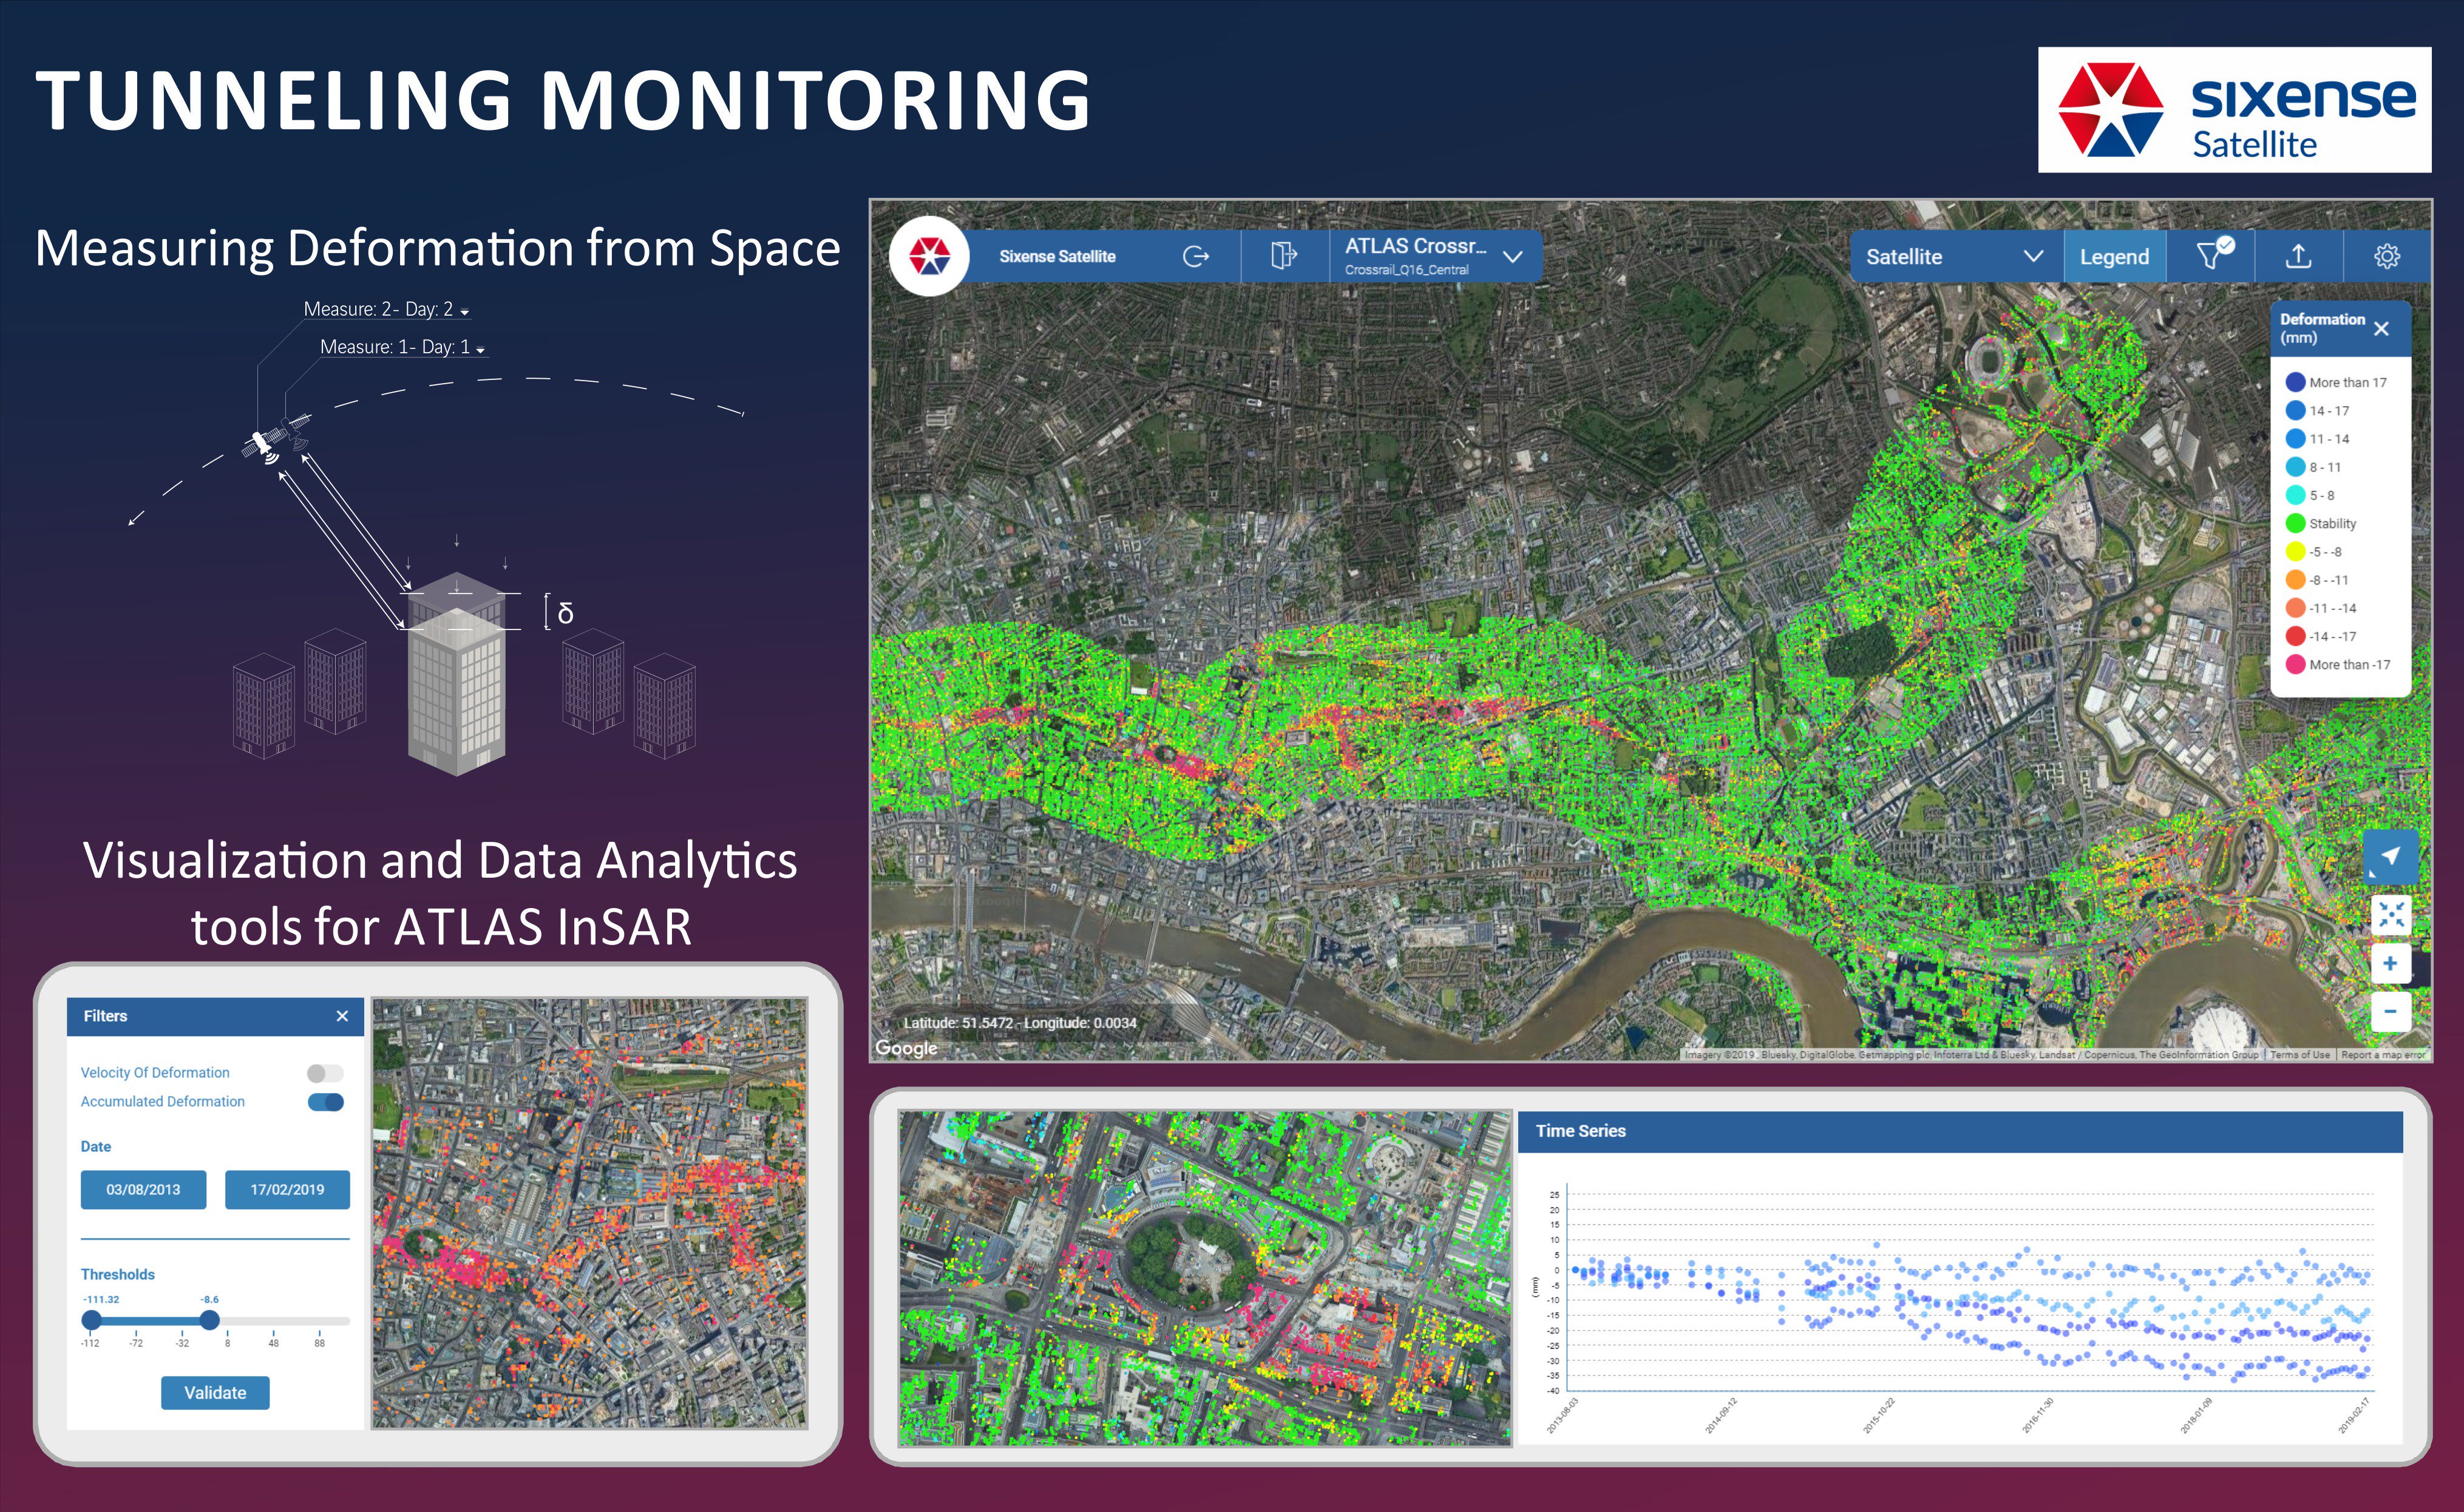This screenshot has width=2464, height=1512.
Task: Click the '-8 - -11' orange legend entry
Action: (2318, 579)
